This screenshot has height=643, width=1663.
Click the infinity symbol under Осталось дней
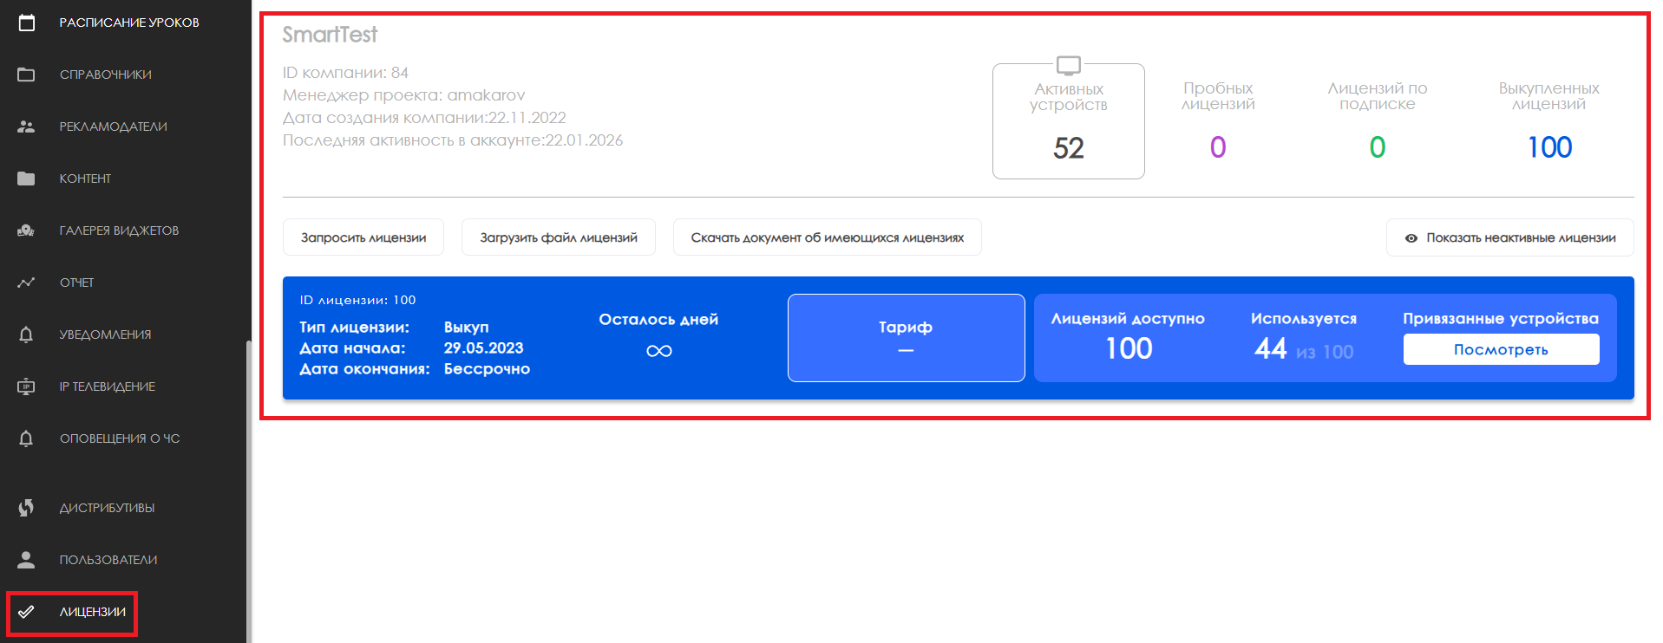[659, 351]
